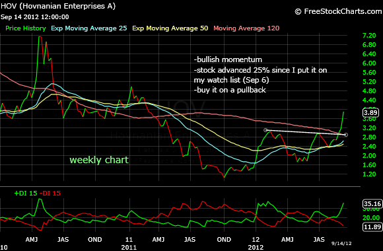Screen dimensions: 383x251
Task: Select the Moving Average 120 legend
Action: [246, 28]
